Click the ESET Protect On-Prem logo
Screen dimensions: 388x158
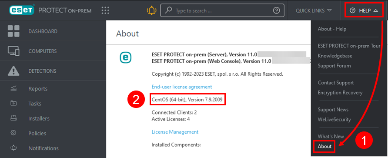pos(50,10)
